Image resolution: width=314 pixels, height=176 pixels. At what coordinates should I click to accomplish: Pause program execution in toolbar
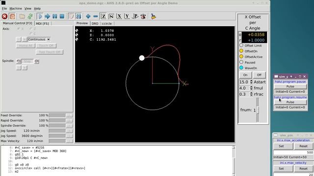pyautogui.click(x=54, y=16)
